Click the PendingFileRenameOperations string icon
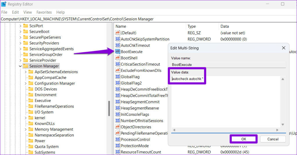The image size is (297, 155). 118,133
